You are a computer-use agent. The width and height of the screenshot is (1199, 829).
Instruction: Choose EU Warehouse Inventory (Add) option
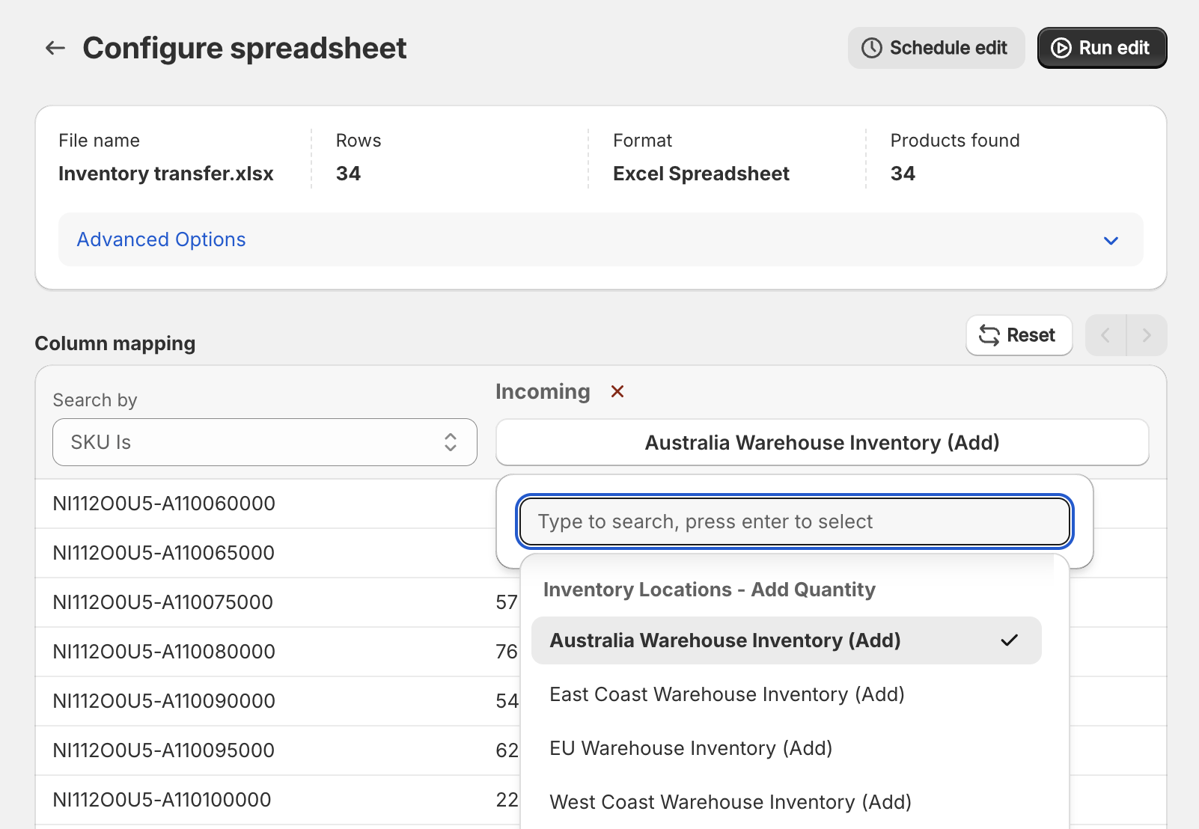coord(786,748)
